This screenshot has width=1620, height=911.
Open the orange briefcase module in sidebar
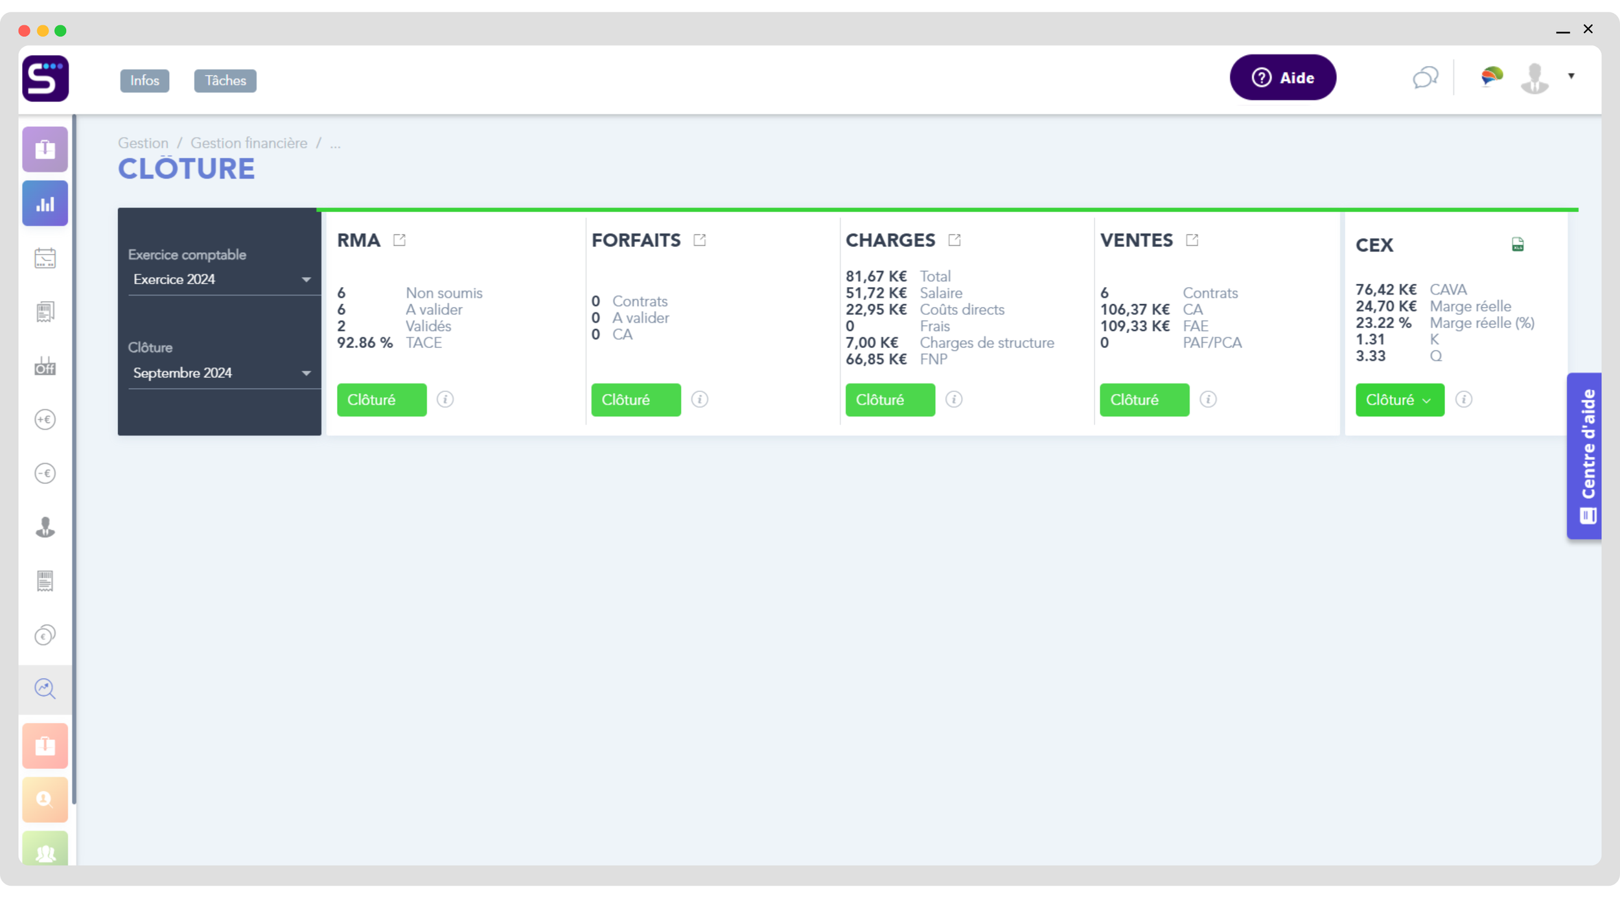45,746
